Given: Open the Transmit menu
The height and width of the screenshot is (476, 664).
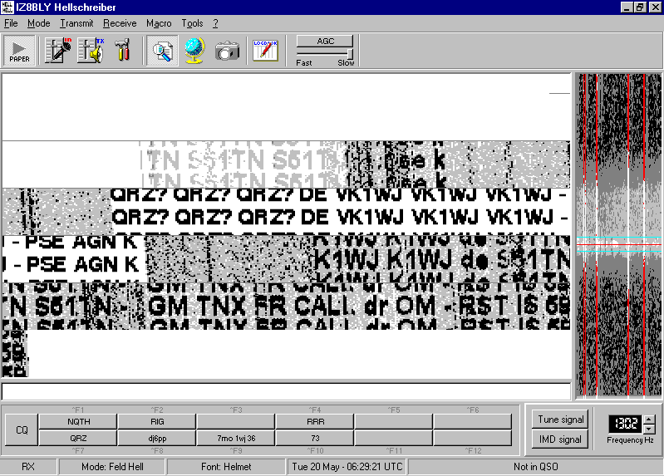Looking at the screenshot, I should (76, 23).
